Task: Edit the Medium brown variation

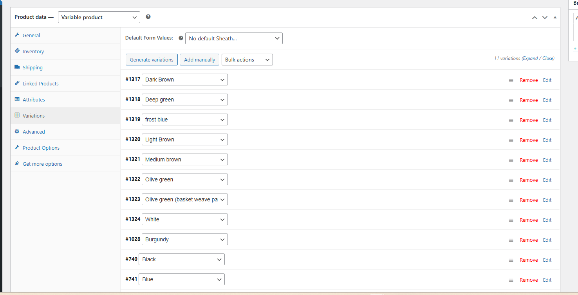Action: (547, 160)
